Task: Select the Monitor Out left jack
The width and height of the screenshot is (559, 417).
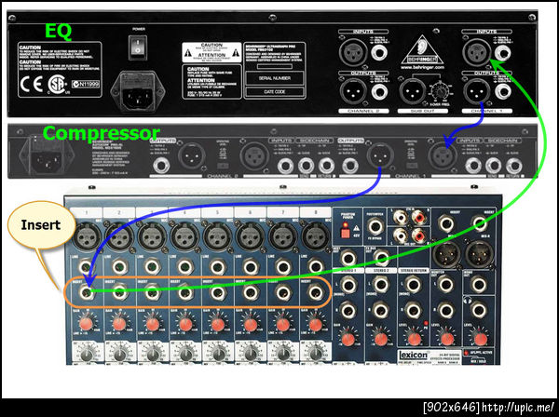Action: coord(446,285)
